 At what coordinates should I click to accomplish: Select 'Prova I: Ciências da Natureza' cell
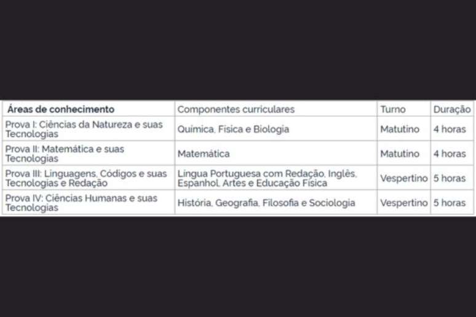pos(89,129)
